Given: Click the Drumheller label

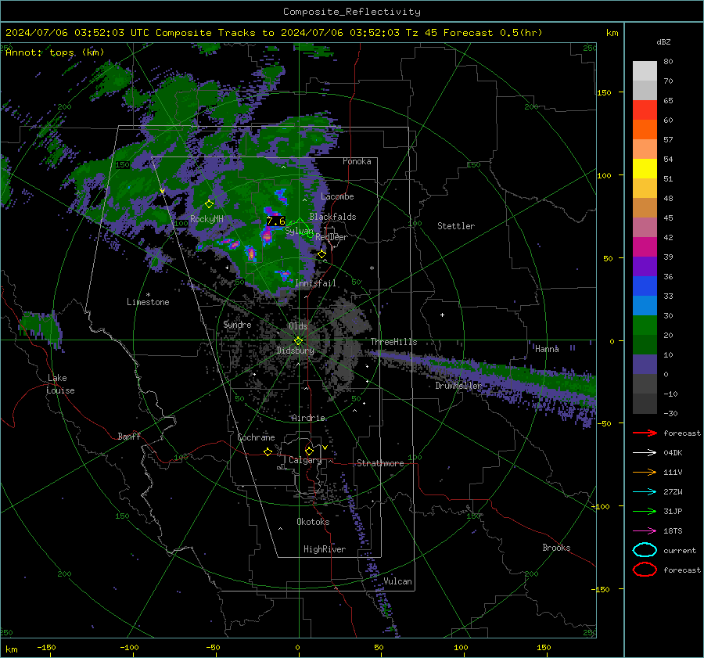Looking at the screenshot, I should (458, 386).
